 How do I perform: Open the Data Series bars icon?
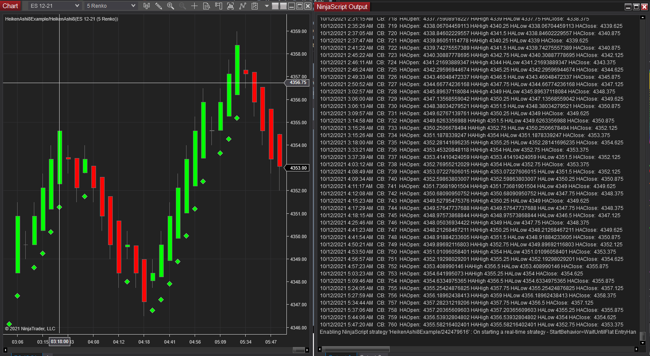pyautogui.click(x=231, y=6)
